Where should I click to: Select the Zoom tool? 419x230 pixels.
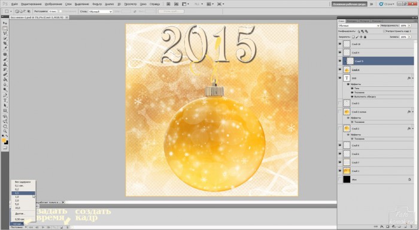(5, 131)
